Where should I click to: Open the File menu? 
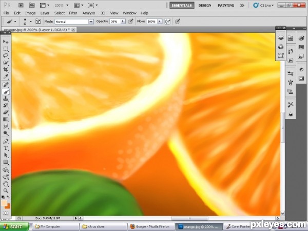click(x=6, y=13)
